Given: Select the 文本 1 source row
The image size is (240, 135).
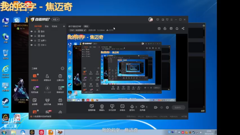Looking at the screenshot, I should (x=48, y=45).
